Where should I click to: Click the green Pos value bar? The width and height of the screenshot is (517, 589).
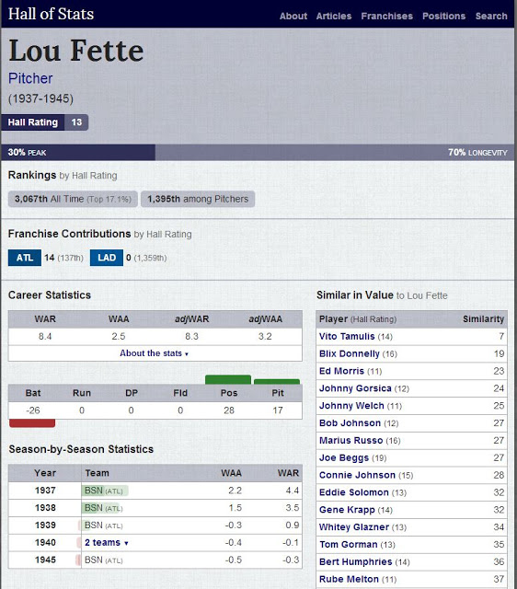pyautogui.click(x=228, y=379)
